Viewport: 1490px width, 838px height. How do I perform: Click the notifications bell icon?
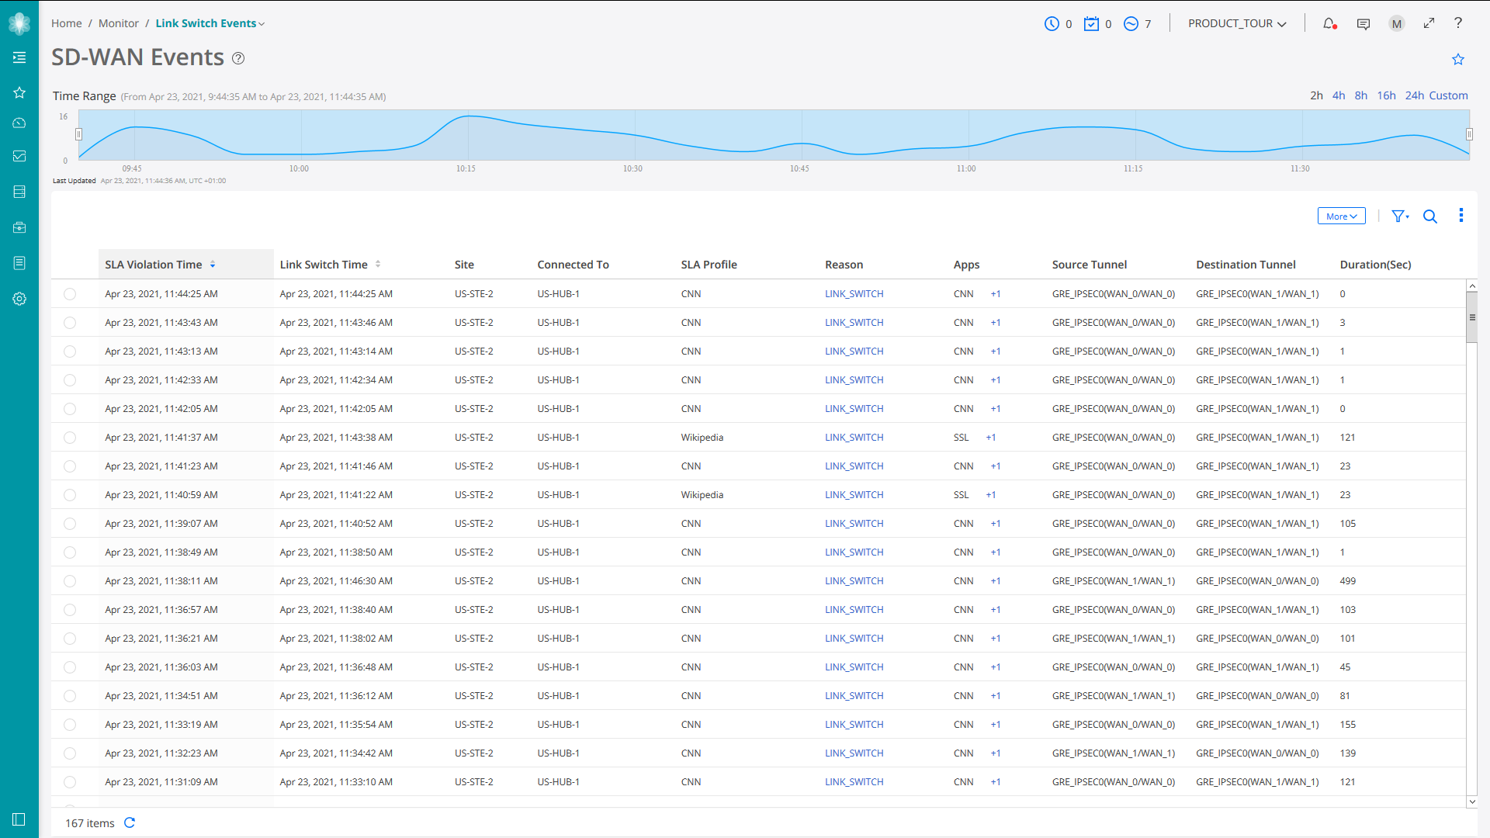click(x=1329, y=23)
